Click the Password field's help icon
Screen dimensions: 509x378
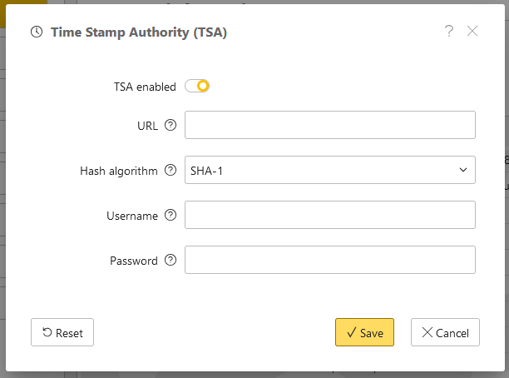(x=170, y=260)
